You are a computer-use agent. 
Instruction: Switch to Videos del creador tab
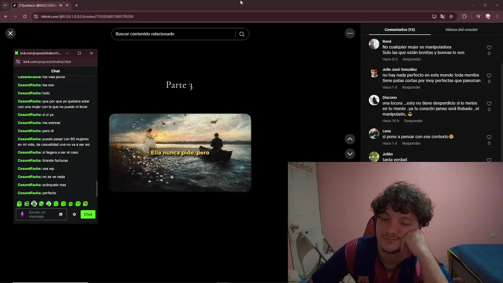461,29
